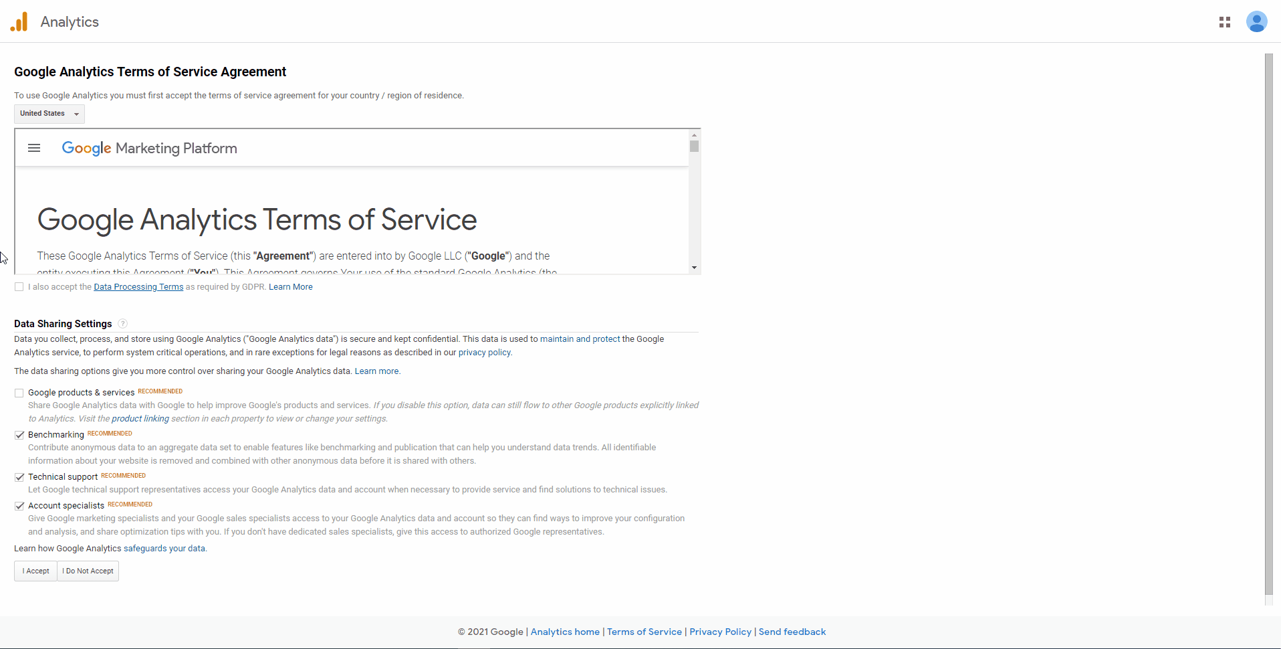Open the Data Processing Terms link
Image resolution: width=1281 pixels, height=649 pixels.
pyautogui.click(x=138, y=287)
